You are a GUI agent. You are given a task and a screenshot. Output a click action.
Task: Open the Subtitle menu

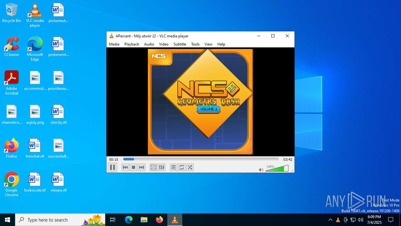click(180, 44)
